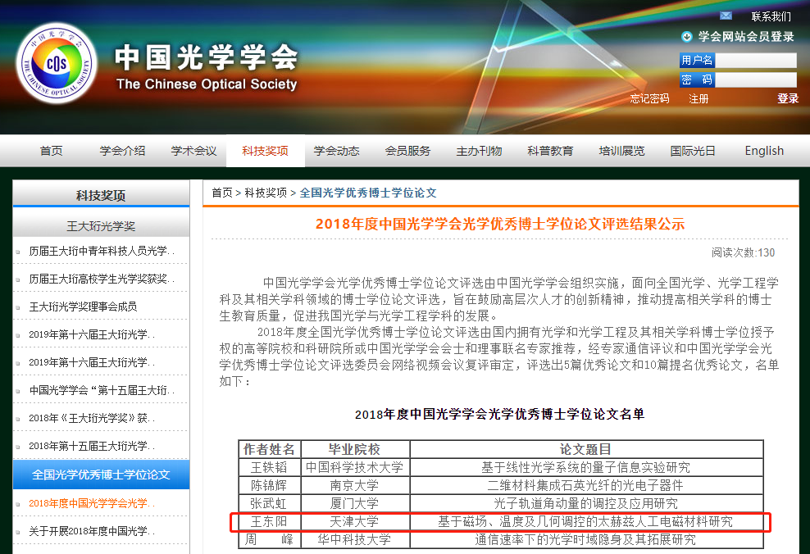The width and height of the screenshot is (810, 554).
Task: Open the 联系我们 contact link
Action: [x=771, y=16]
